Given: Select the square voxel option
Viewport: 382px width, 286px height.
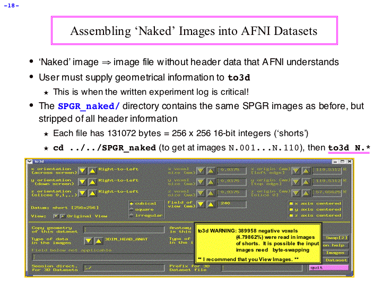Looking at the screenshot, I should [x=131, y=209].
